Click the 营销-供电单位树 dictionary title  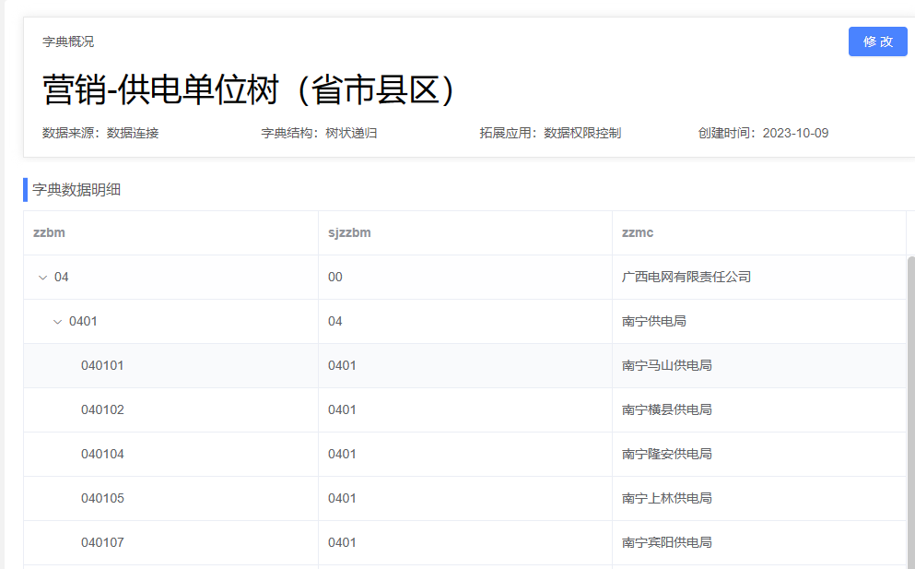250,89
